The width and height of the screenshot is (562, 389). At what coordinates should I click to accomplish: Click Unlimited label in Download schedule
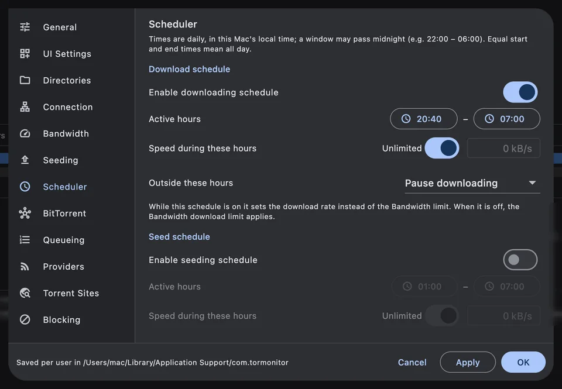pos(402,149)
